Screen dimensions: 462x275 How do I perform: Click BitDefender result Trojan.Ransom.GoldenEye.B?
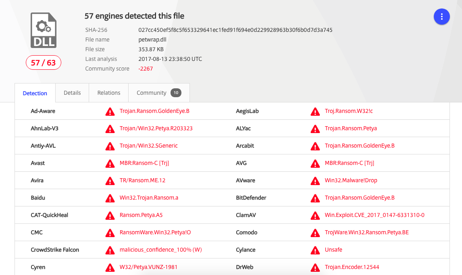pyautogui.click(x=360, y=198)
